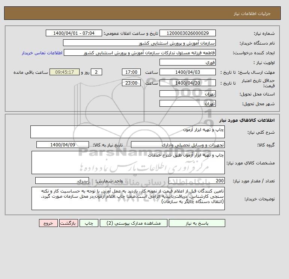
Task: Click the buyer notes text area
Action: 128,198
